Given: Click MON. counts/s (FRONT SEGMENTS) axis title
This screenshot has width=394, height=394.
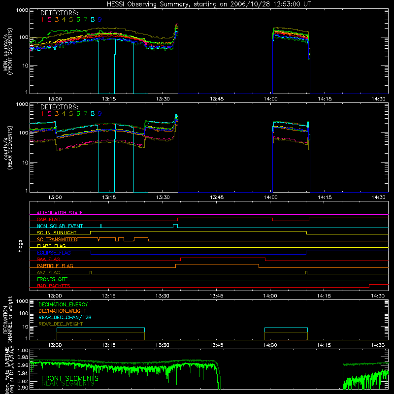Looking at the screenshot, I should tap(8, 51).
